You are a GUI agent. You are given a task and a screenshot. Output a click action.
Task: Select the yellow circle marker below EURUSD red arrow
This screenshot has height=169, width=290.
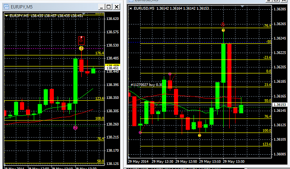223,30
